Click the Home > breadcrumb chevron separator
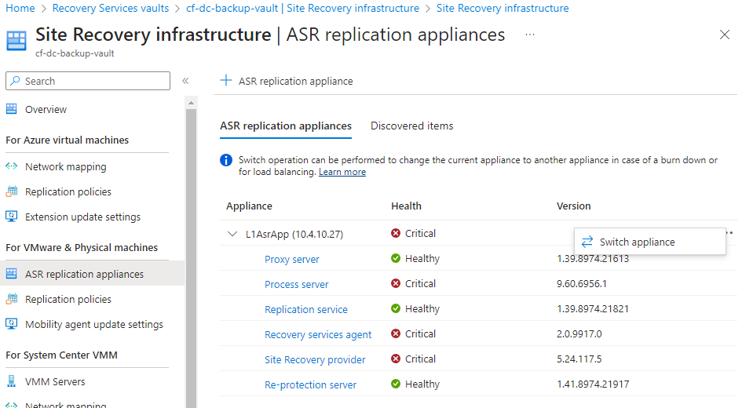742x408 pixels. [x=43, y=9]
